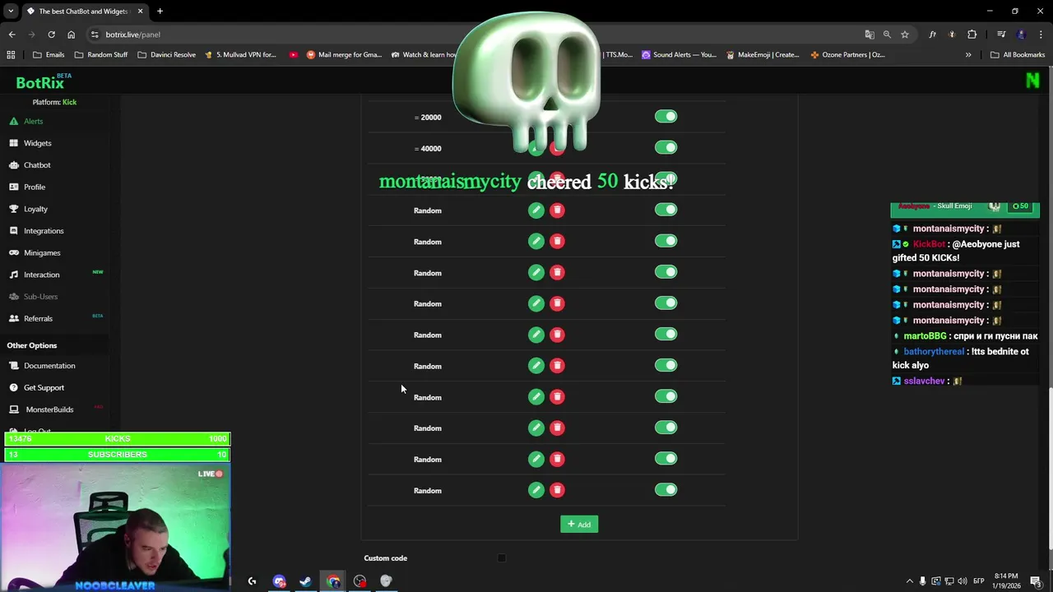
Task: Click the = 40000 condition text
Action: pyautogui.click(x=428, y=149)
